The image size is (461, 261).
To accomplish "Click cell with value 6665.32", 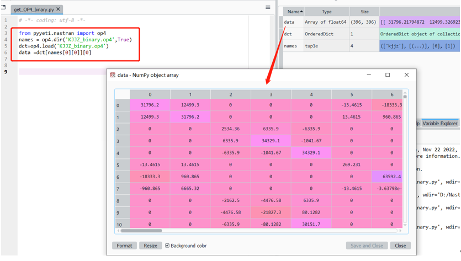I will [x=190, y=188].
